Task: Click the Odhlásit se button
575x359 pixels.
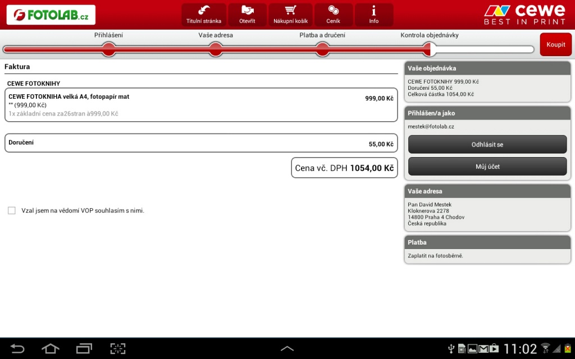Action: pos(487,144)
